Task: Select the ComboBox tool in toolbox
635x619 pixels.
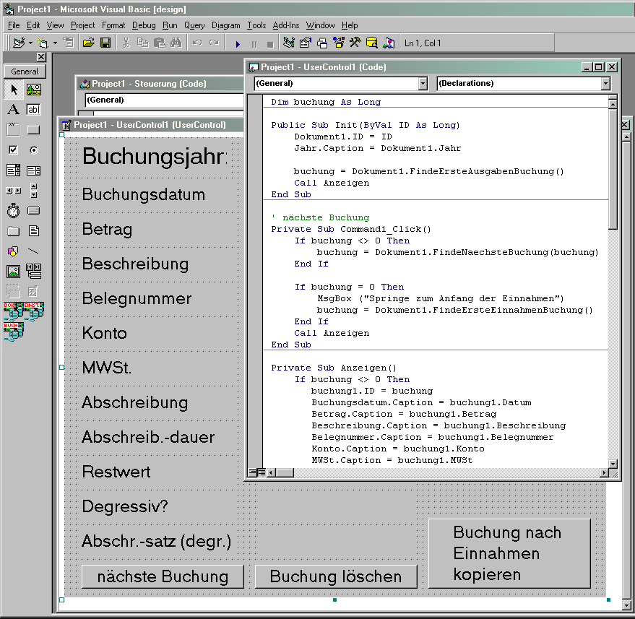Action: 13,170
